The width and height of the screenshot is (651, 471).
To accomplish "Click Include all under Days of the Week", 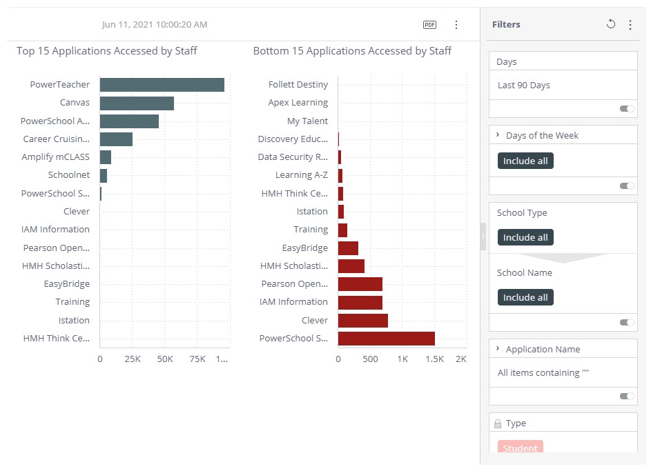I will [525, 161].
